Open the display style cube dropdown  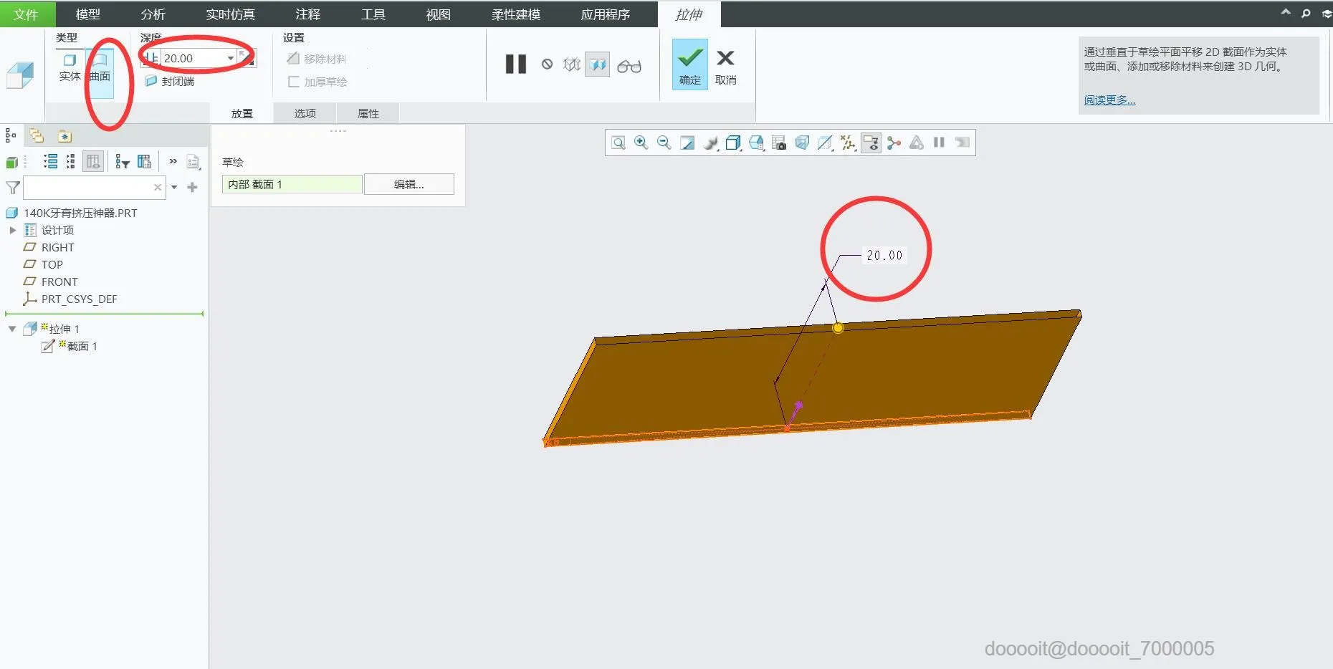point(733,143)
